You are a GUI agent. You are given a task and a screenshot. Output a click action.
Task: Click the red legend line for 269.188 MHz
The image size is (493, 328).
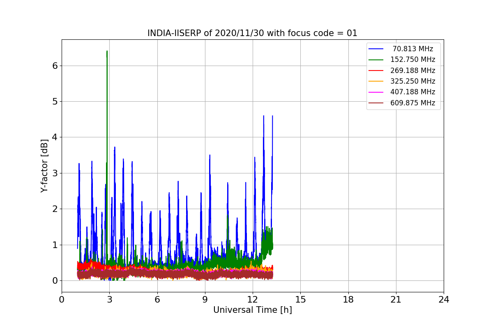tap(376, 71)
